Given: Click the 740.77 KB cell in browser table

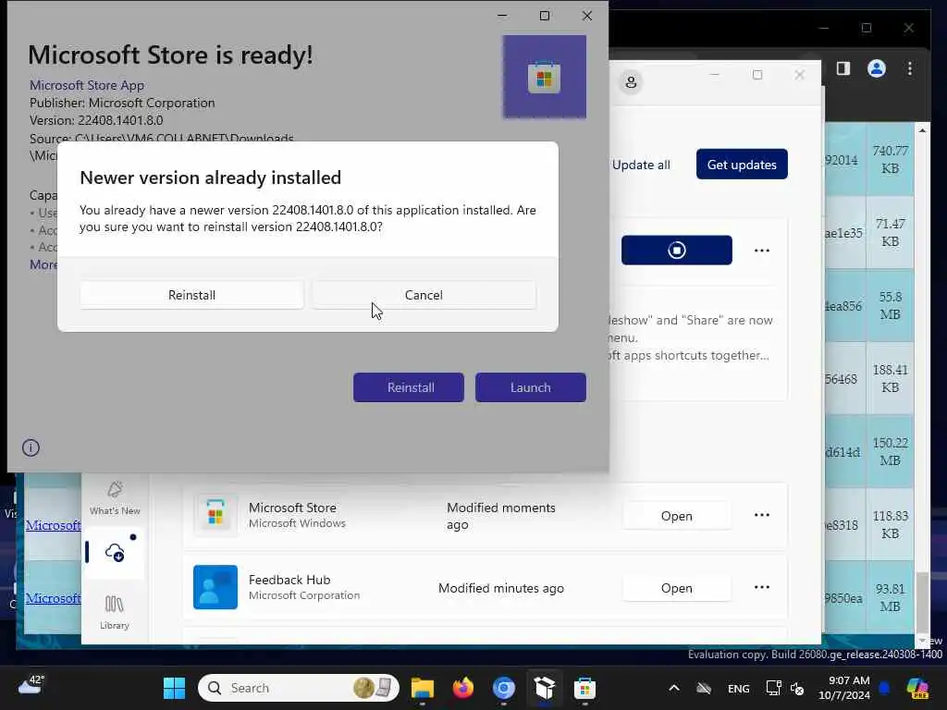Looking at the screenshot, I should pos(891,159).
